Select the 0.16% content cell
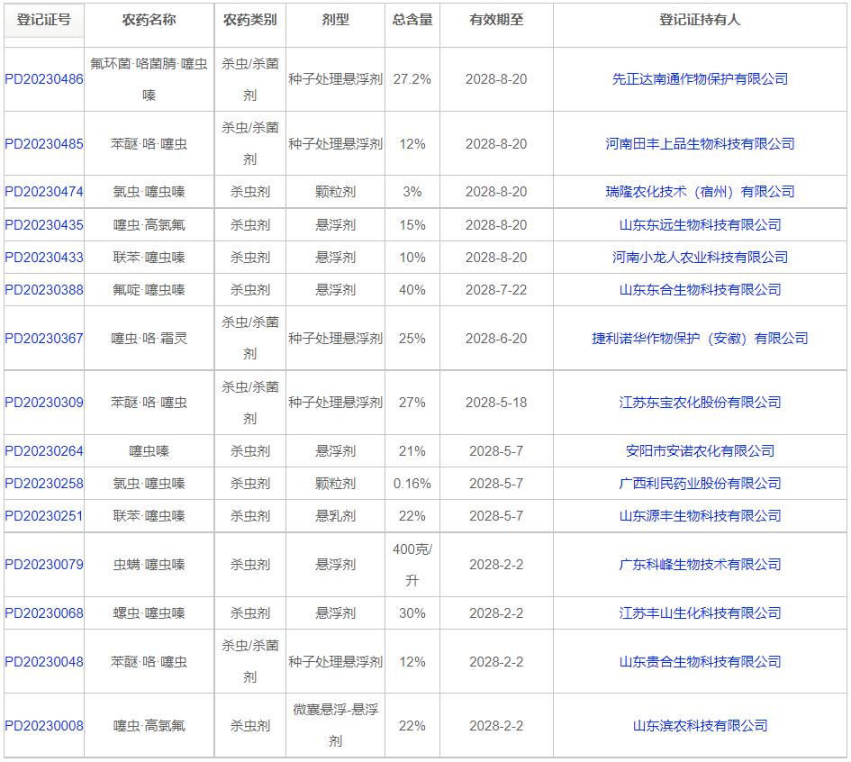Image resolution: width=851 pixels, height=762 pixels. [412, 484]
